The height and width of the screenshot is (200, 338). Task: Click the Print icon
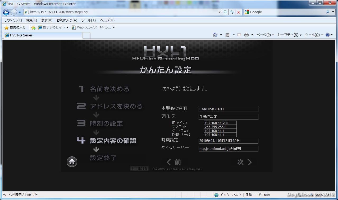(x=246, y=35)
